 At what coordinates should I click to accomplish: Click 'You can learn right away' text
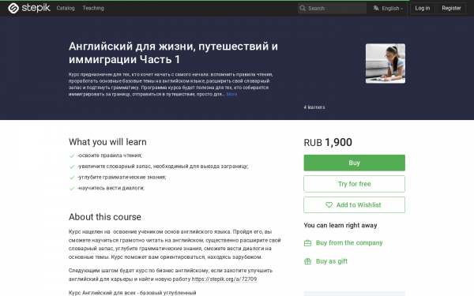pyautogui.click(x=340, y=225)
